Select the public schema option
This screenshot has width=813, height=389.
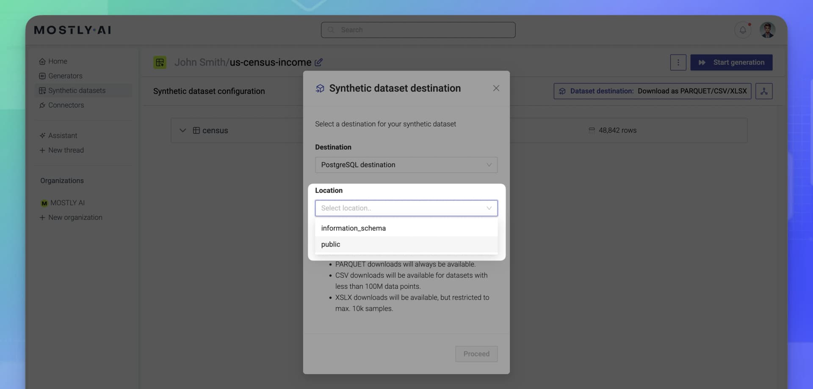point(331,244)
